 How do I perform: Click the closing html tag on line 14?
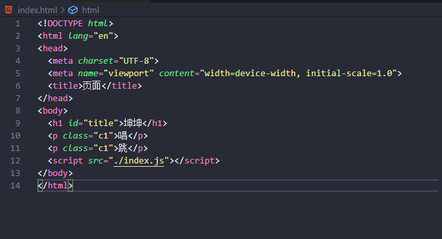click(x=55, y=186)
